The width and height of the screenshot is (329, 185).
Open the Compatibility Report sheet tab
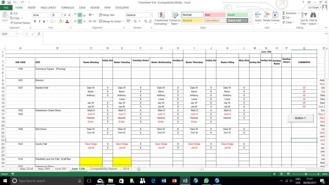104,169
